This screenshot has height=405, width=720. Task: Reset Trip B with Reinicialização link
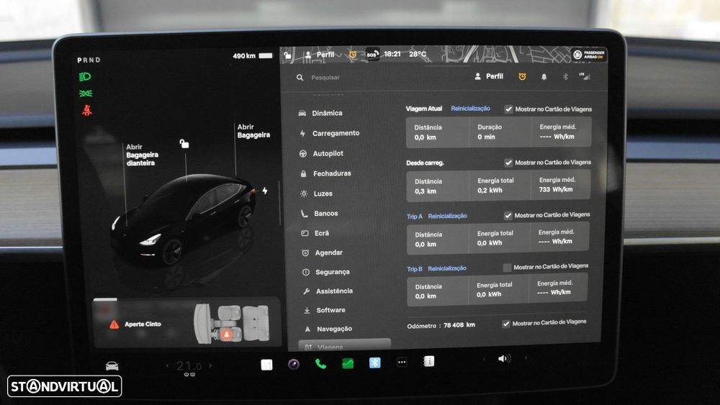447,268
